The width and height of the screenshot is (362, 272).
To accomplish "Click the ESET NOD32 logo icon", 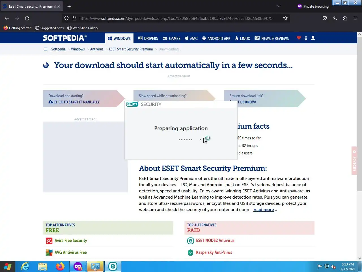I will (x=191, y=241).
